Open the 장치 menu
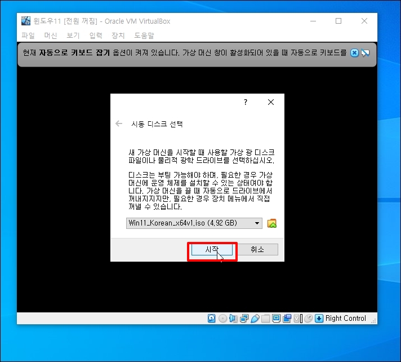 pos(118,36)
